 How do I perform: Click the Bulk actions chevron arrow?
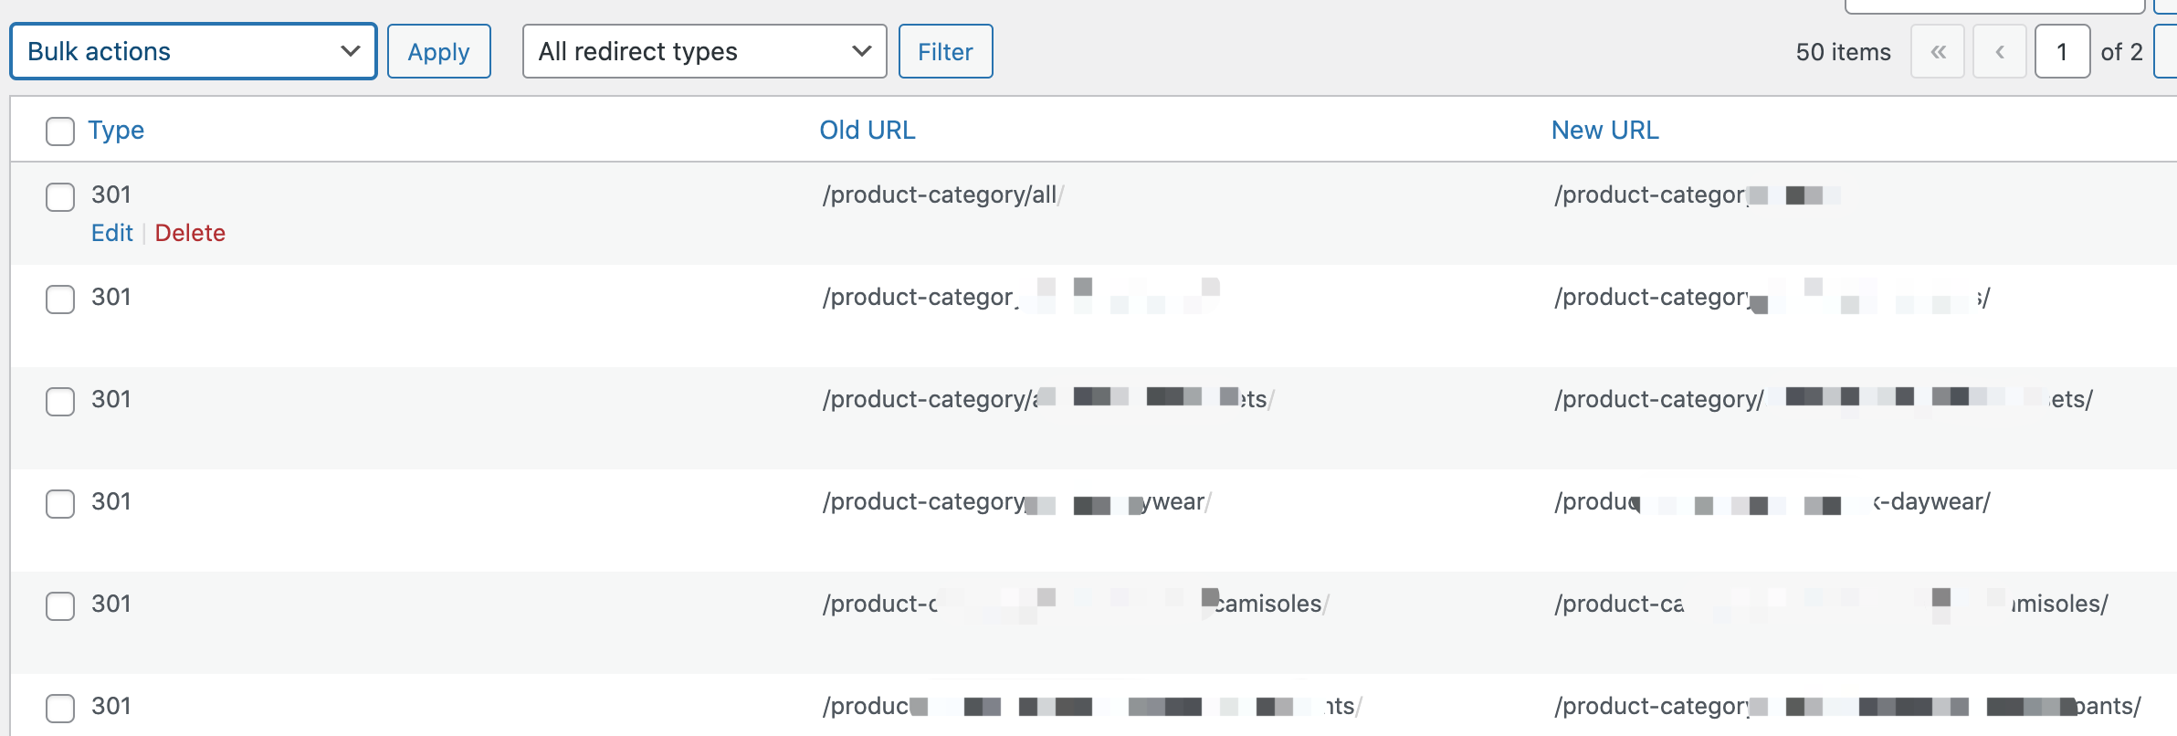(x=350, y=51)
